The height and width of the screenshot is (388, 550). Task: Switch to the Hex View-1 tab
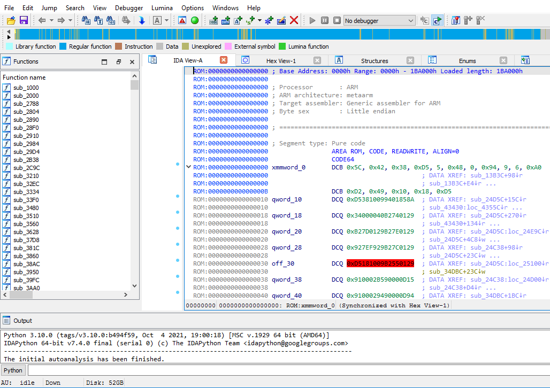(x=281, y=60)
